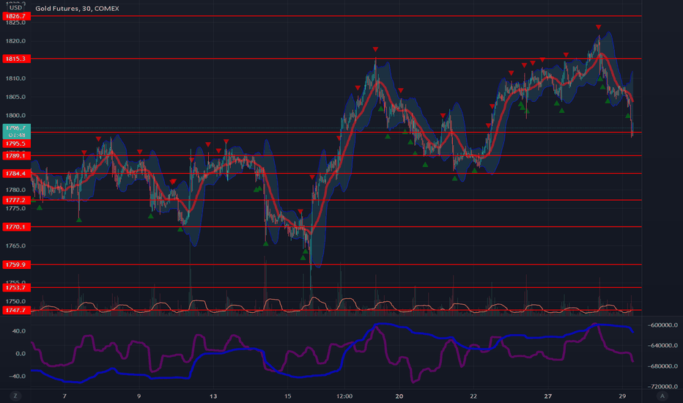
Task: Select the 1795.5 price level label
Action: click(17, 144)
